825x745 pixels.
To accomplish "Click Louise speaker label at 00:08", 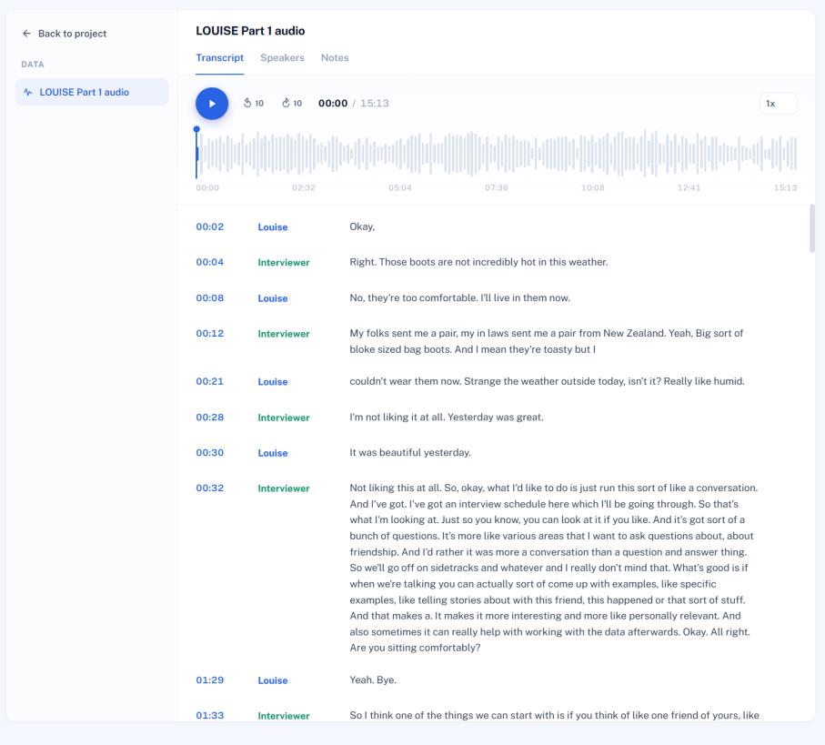I will pyautogui.click(x=273, y=298).
